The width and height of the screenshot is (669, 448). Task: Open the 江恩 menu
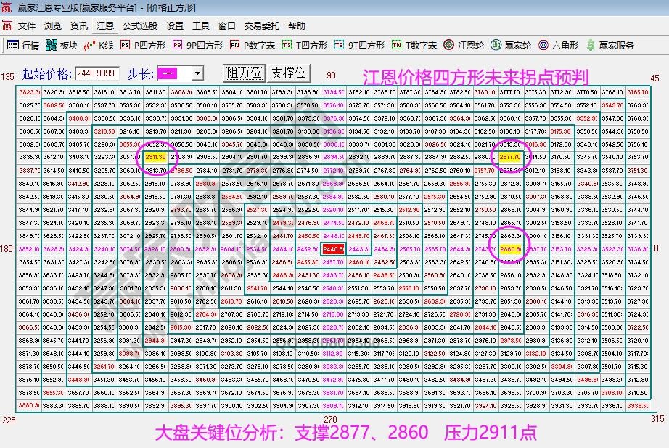104,25
